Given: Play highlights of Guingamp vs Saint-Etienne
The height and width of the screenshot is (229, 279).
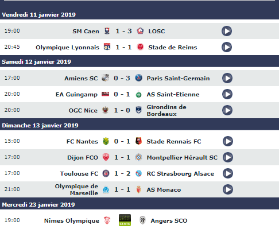Looking at the screenshot, I should 227,94.
